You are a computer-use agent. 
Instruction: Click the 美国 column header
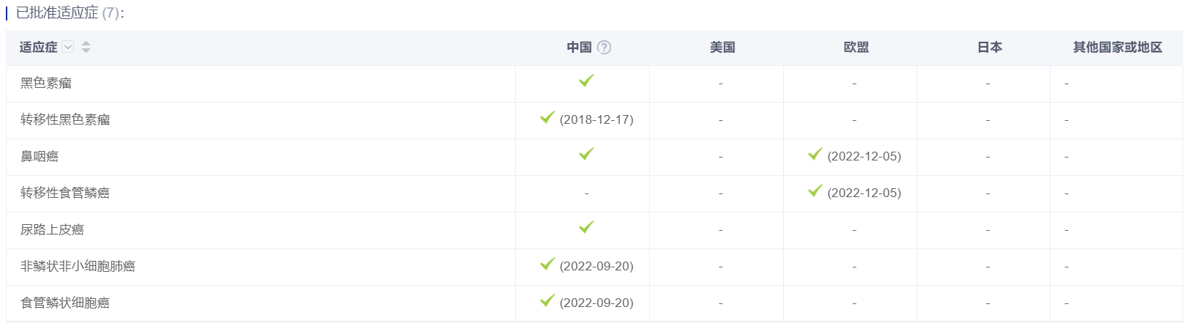(722, 47)
